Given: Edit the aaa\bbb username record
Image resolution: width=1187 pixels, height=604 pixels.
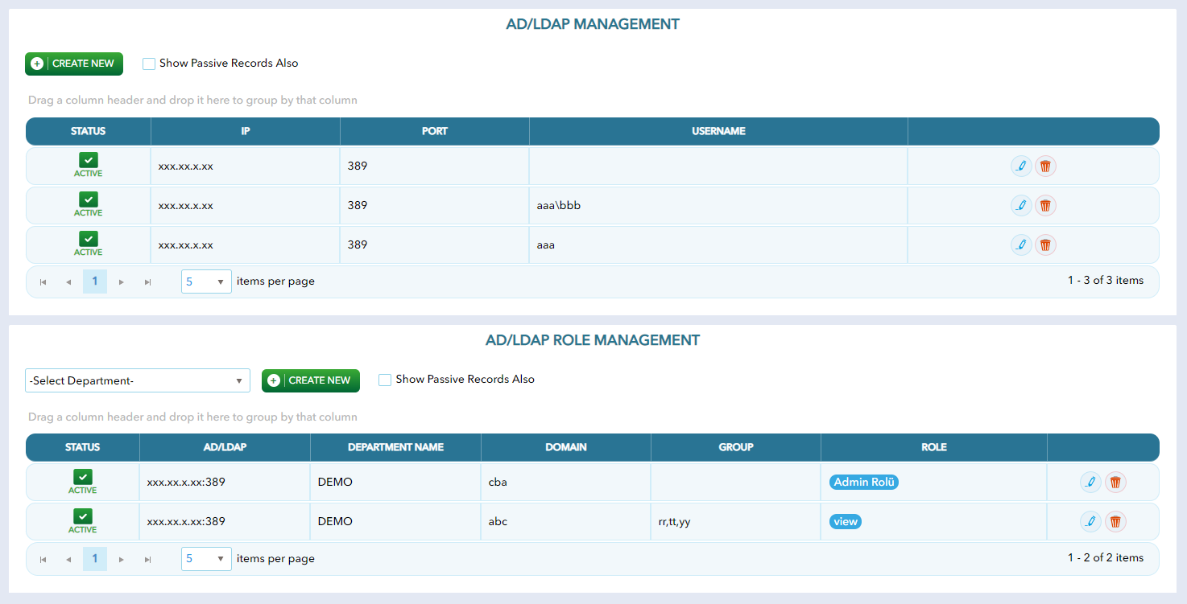Looking at the screenshot, I should pyautogui.click(x=1021, y=206).
